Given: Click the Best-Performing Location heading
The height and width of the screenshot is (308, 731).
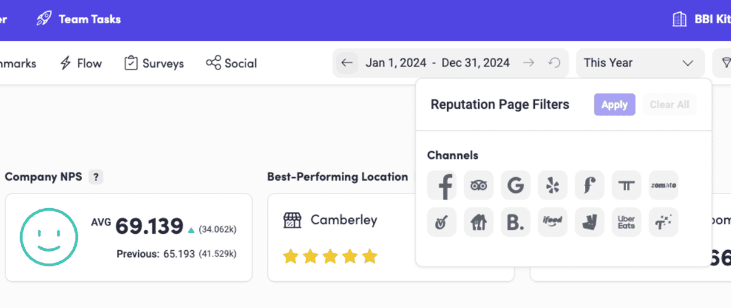Looking at the screenshot, I should pyautogui.click(x=337, y=177).
